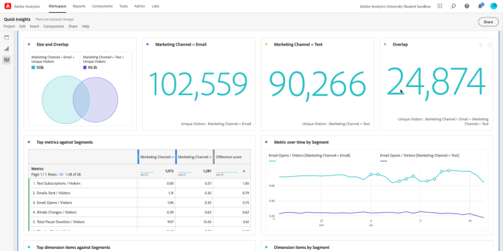Open the Labs navigation link

(x=156, y=6)
